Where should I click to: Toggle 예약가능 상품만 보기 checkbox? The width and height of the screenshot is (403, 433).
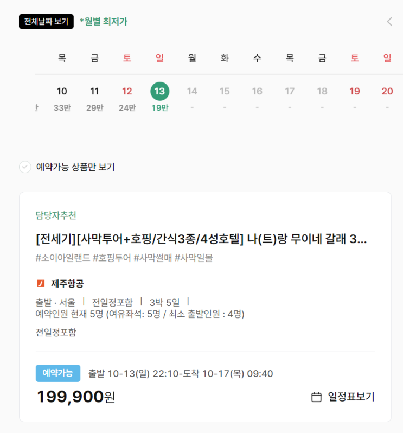tap(25, 167)
